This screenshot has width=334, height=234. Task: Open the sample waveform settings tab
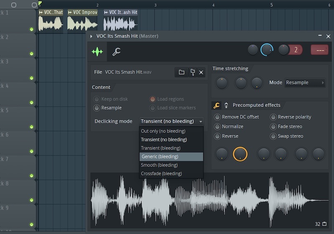click(97, 52)
